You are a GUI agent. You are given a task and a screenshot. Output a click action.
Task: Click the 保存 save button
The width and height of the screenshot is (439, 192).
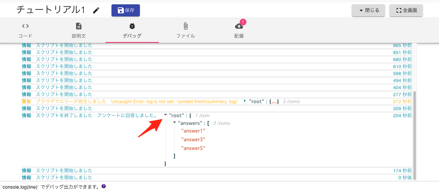click(x=126, y=10)
